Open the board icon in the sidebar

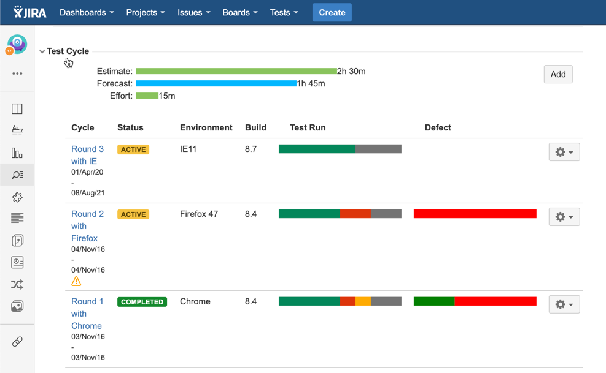click(x=17, y=109)
